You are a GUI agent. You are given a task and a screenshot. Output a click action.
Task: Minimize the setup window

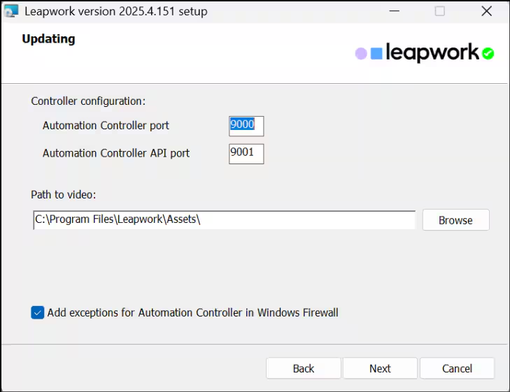point(394,11)
